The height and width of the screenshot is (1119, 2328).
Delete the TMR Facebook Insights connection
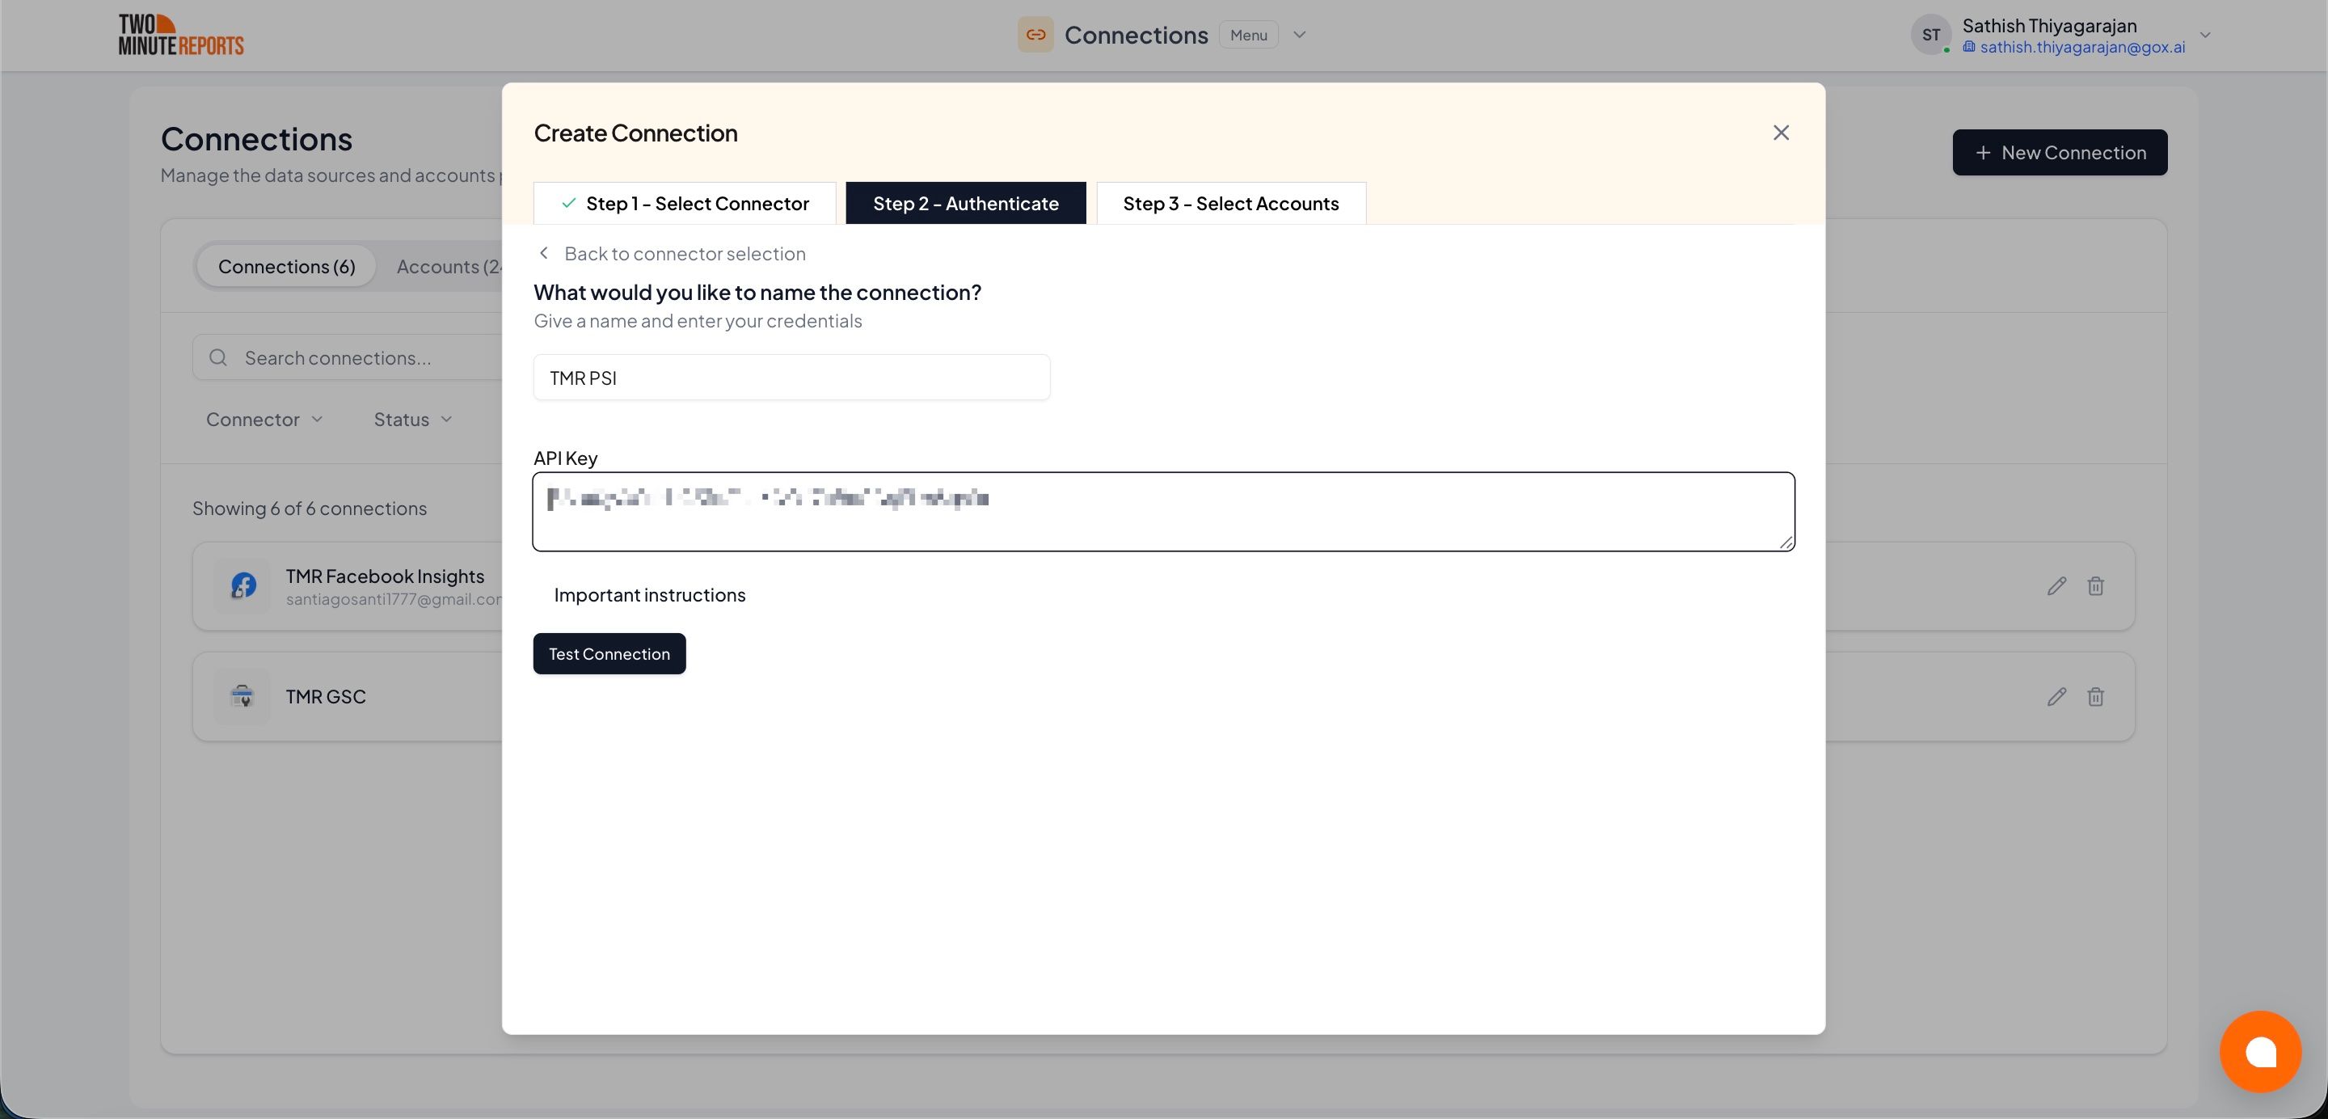[x=2095, y=585]
